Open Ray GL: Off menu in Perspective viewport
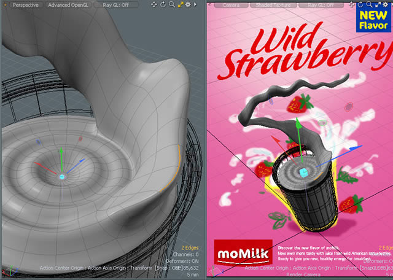Screen dimensions: 393x280 coord(116,5)
